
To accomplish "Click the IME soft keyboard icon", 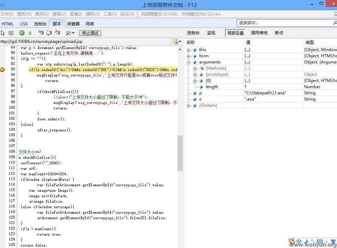I will (320, 241).
